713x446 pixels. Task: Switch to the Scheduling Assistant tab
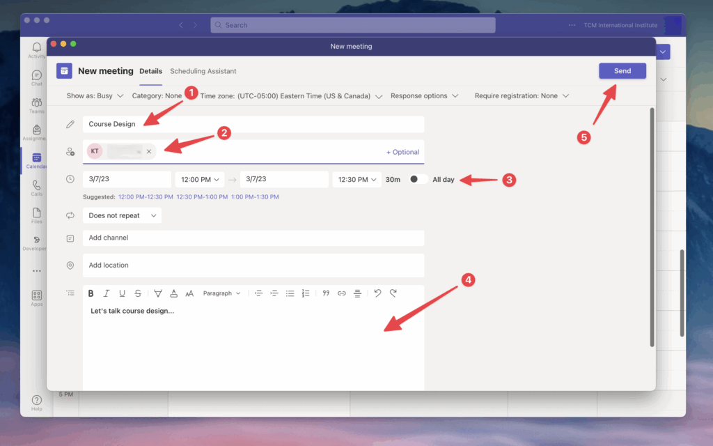203,71
